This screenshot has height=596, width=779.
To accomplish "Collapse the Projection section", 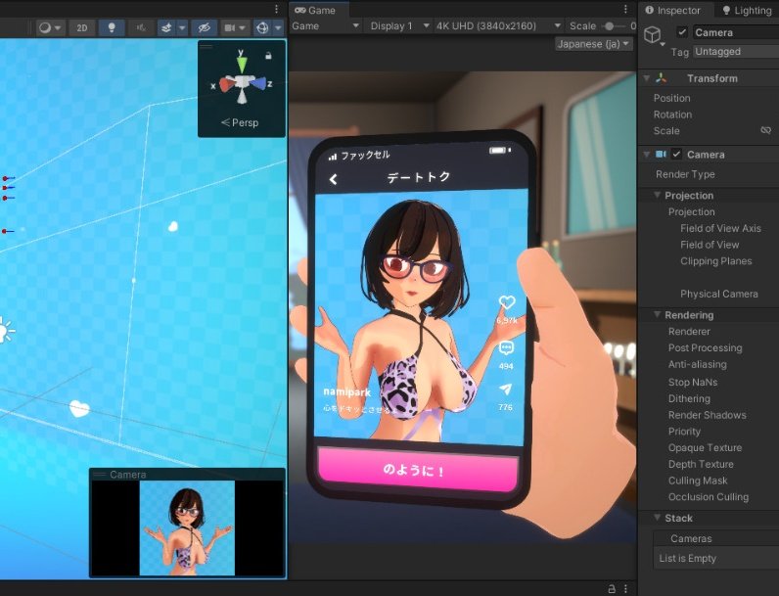I will click(657, 195).
